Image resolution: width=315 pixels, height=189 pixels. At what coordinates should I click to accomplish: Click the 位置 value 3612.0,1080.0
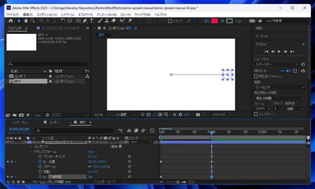tap(97, 162)
